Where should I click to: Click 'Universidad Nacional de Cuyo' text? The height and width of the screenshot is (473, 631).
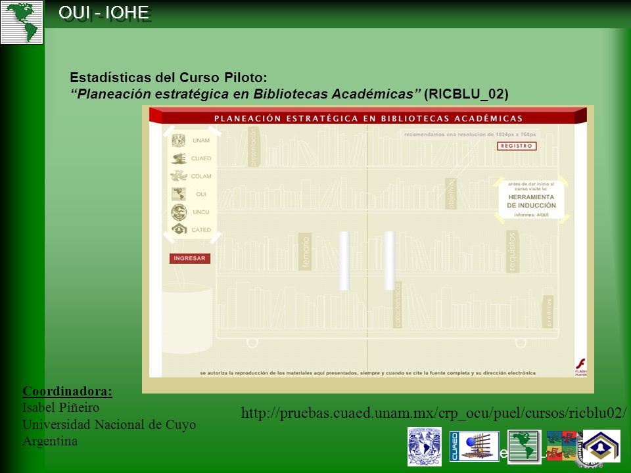click(109, 424)
